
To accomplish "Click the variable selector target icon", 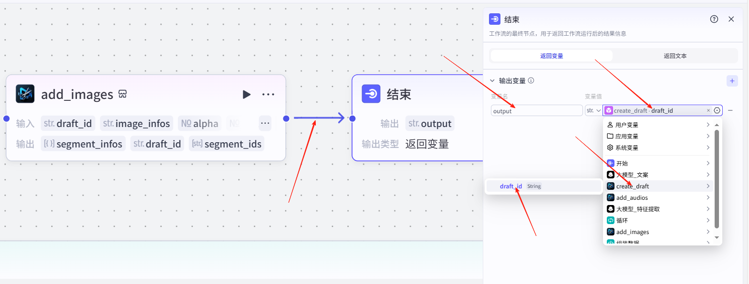I will (717, 110).
